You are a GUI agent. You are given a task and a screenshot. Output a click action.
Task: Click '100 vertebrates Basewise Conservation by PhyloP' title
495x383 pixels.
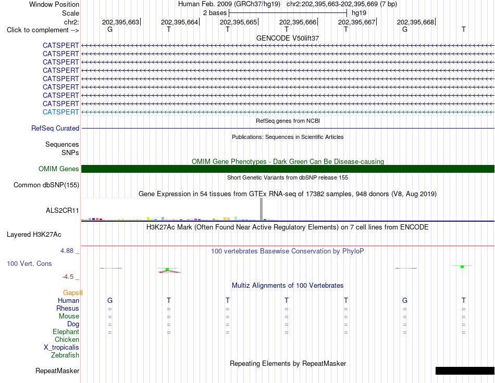(x=288, y=251)
